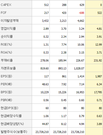Select PER estimate value 6.34
103x135 pixels.
point(99,84)
